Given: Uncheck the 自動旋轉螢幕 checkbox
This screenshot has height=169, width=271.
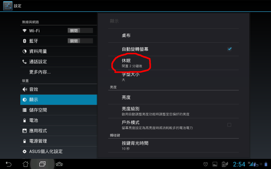Looking at the screenshot, I should [230, 49].
